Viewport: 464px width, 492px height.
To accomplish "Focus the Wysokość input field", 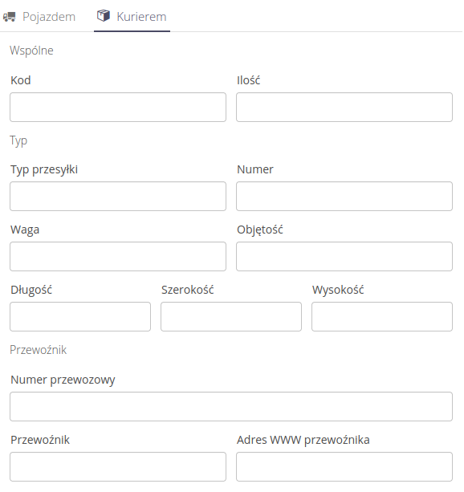I will pyautogui.click(x=382, y=316).
